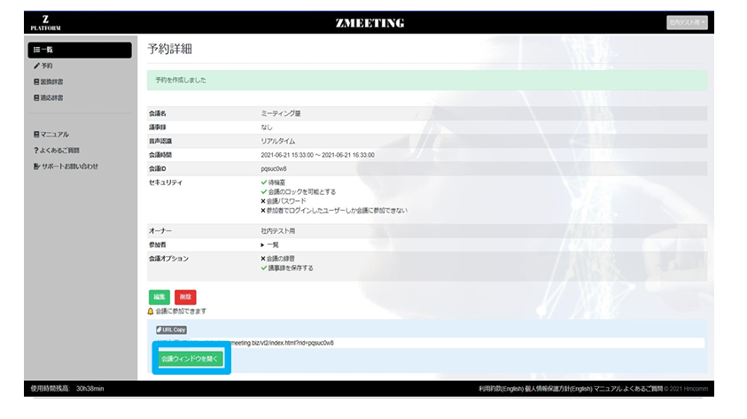The image size is (747, 419).
Task: Go to the 予約 reservation menu item
Action: coord(43,66)
